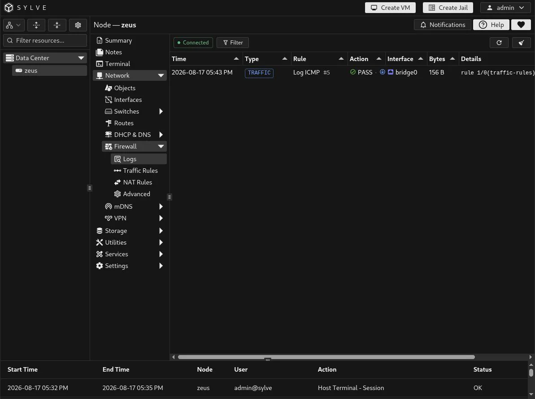Expand the Settings section

coord(161,265)
